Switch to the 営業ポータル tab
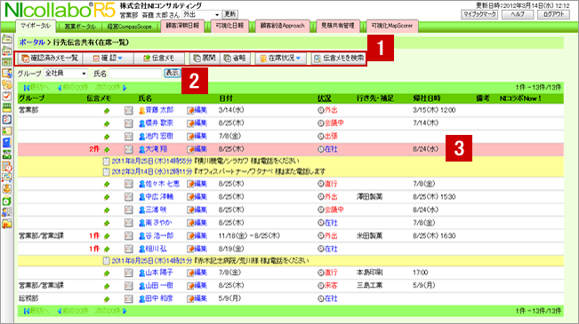 tap(80, 27)
